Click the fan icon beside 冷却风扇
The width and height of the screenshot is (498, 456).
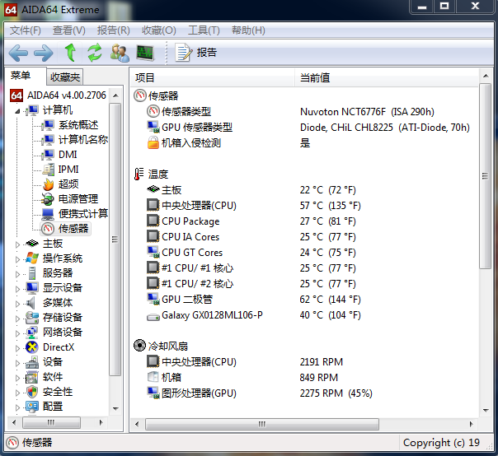point(139,346)
